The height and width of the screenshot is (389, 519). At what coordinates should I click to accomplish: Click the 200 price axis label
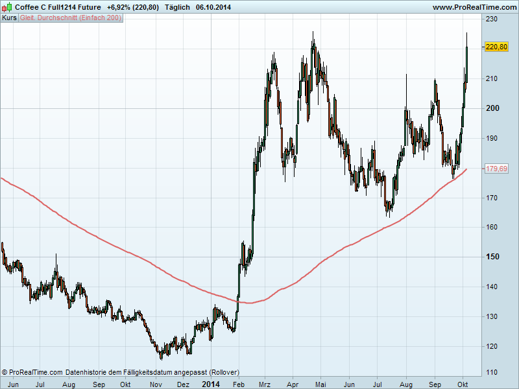coord(492,108)
